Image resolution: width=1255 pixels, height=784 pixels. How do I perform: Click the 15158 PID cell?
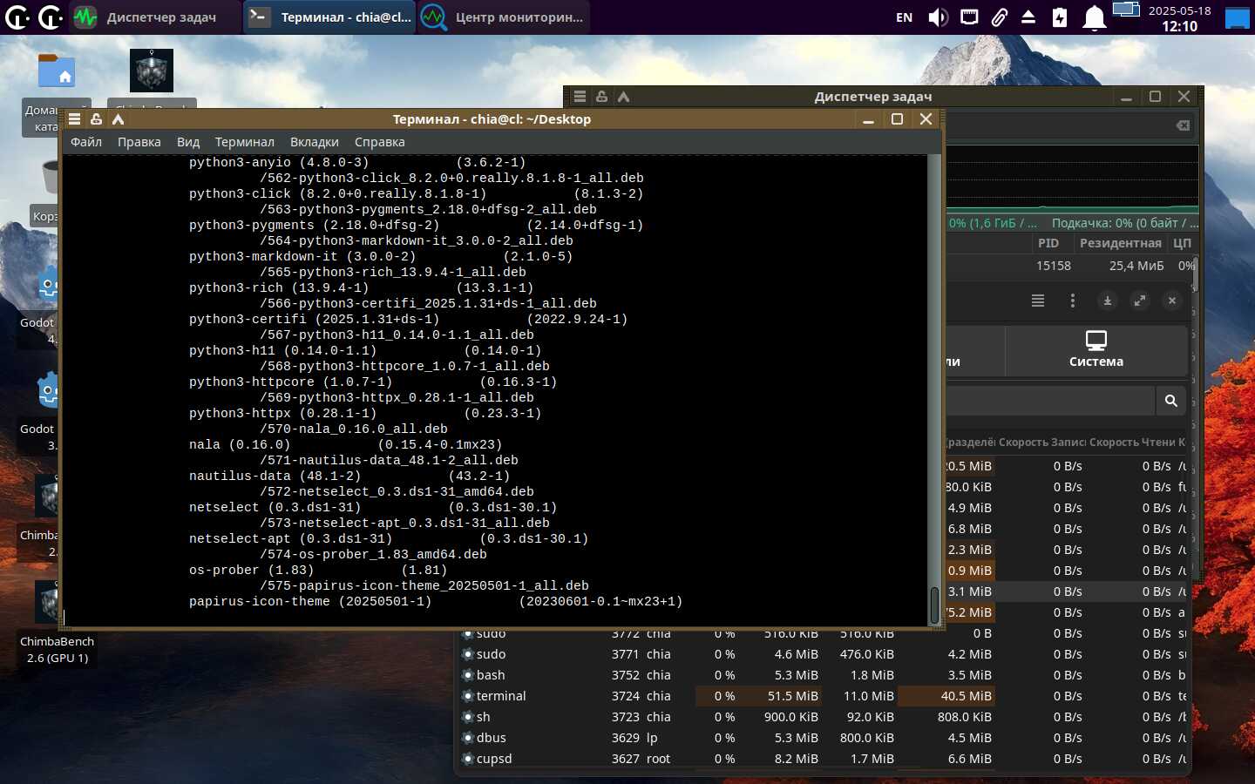coord(1053,266)
